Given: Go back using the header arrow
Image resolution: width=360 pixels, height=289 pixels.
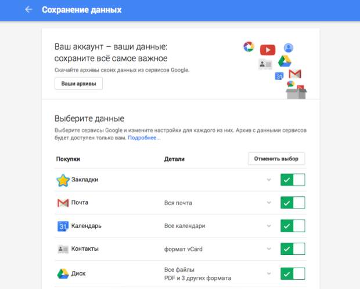Looking at the screenshot, I should click(28, 10).
